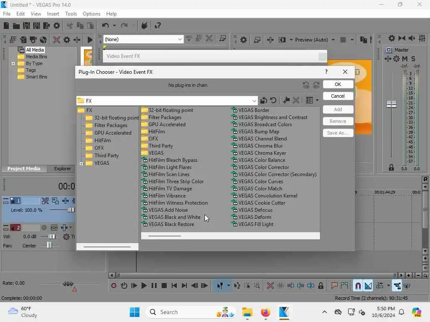Viewport: 430px width, 322px height.
Task: Click the ? help button in Plug-In Chooser
Action: tap(326, 72)
